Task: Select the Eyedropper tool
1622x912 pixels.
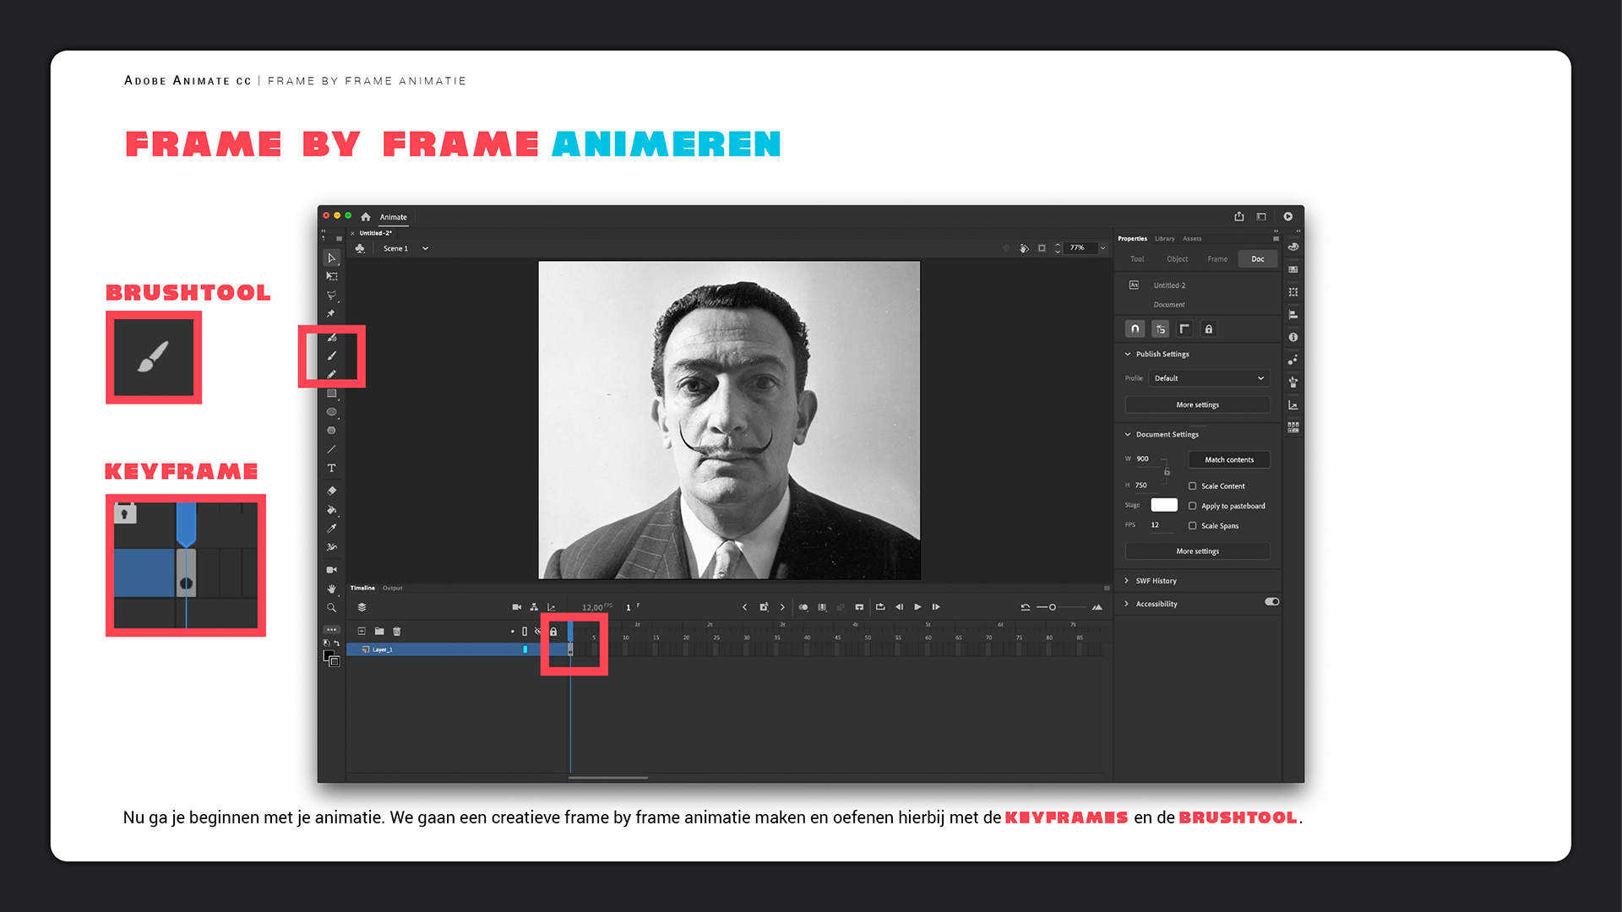Action: (331, 529)
